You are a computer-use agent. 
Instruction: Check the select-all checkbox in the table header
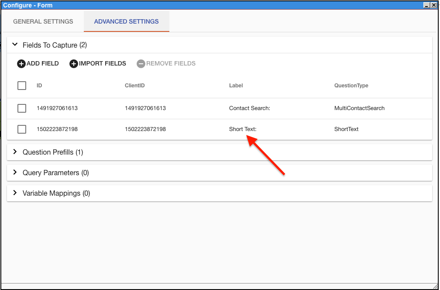pos(22,86)
